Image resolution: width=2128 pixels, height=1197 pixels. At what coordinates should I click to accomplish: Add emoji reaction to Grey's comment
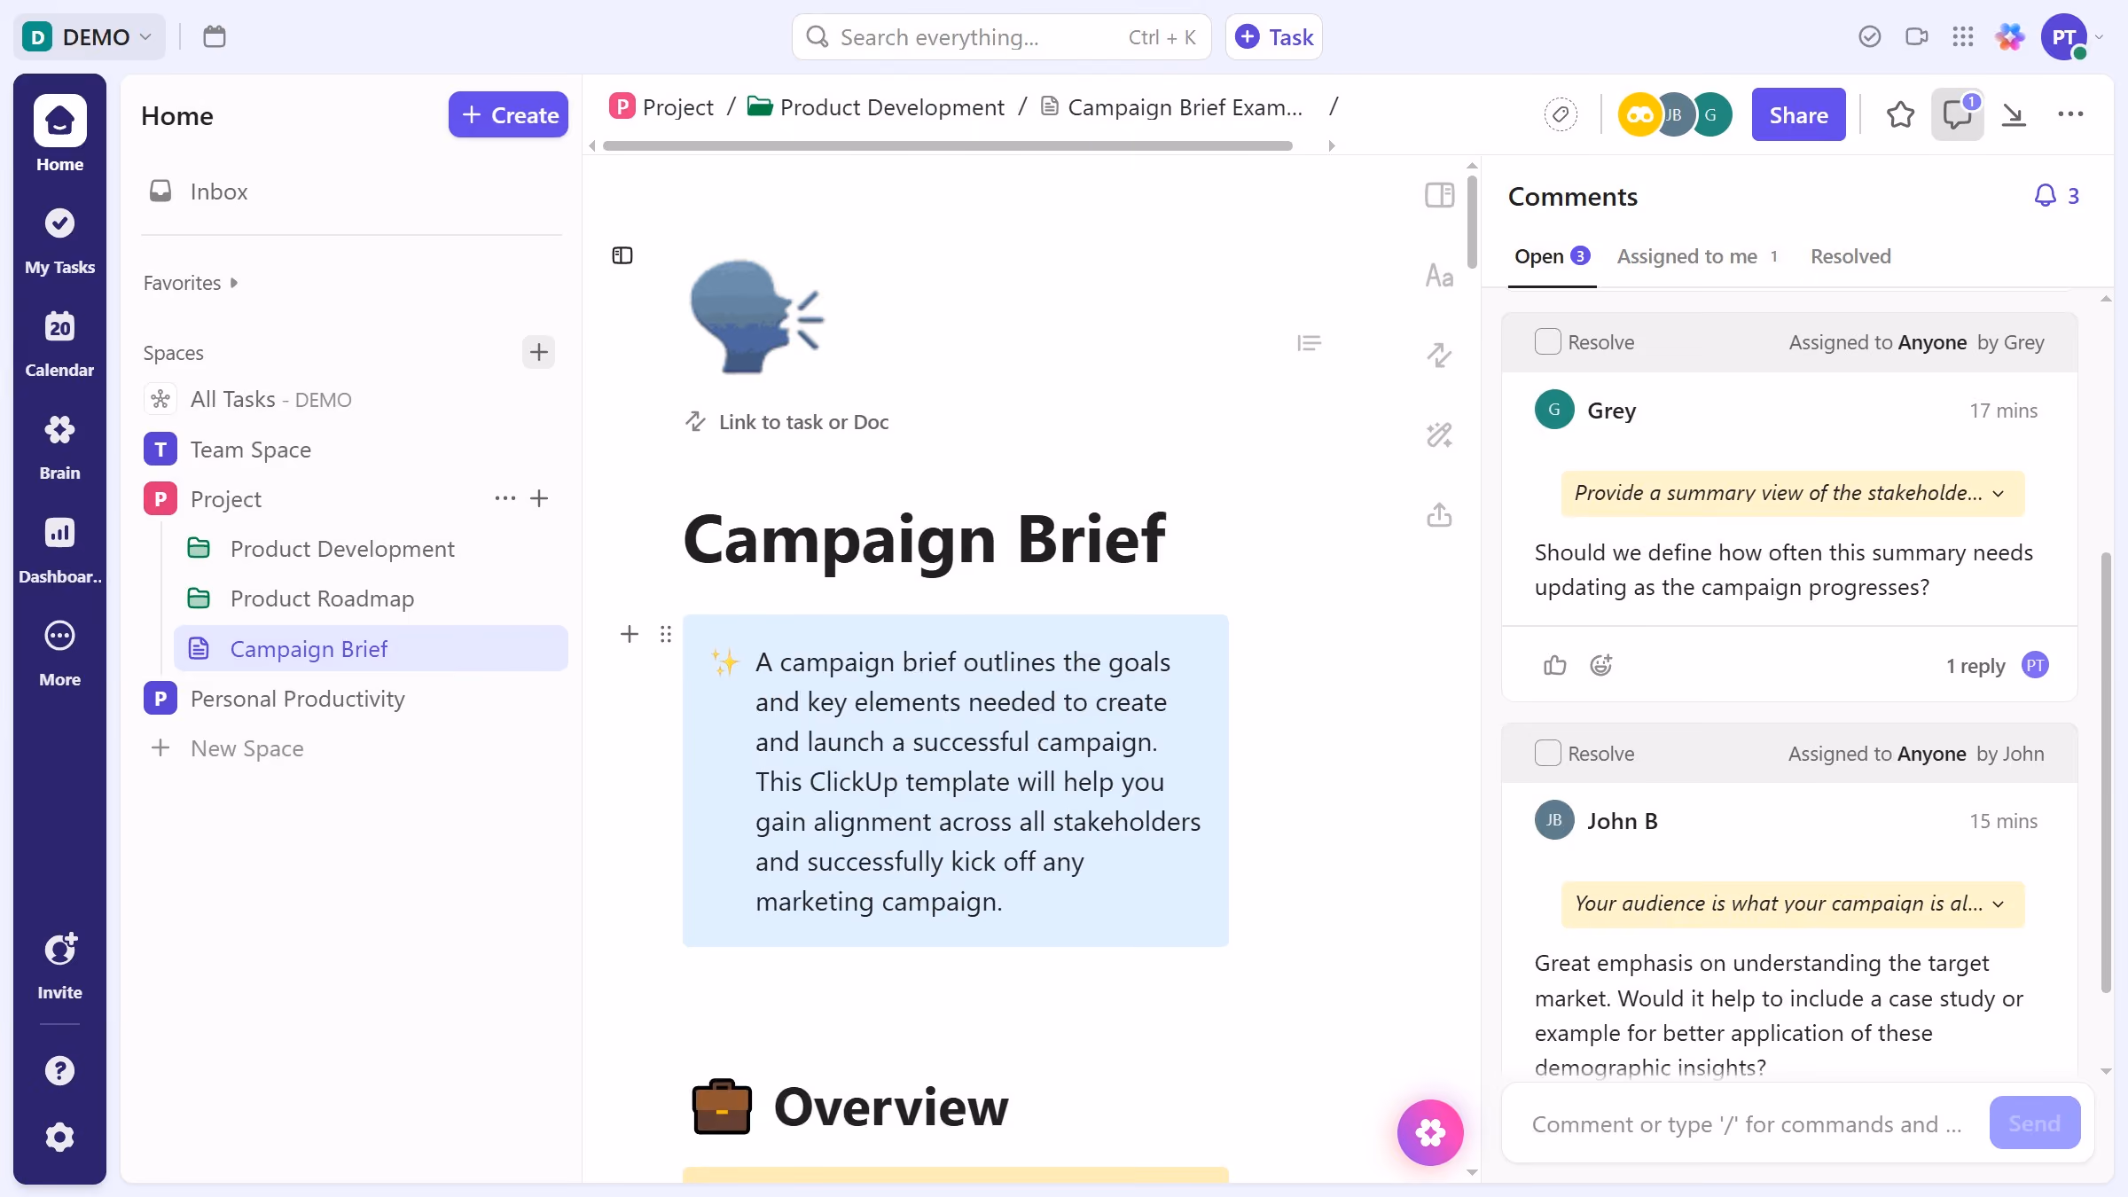(x=1600, y=665)
